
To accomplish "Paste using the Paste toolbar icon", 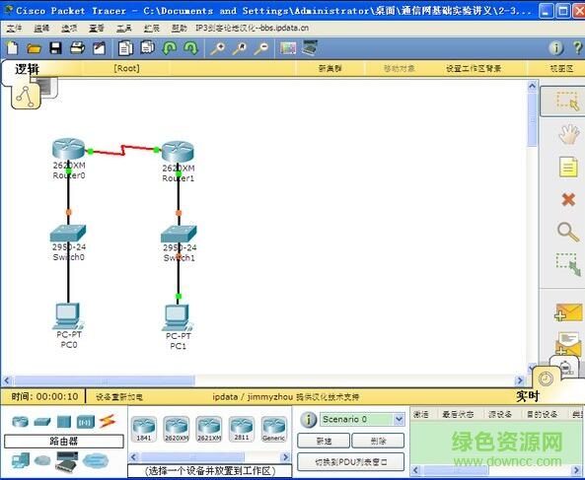I will point(148,47).
